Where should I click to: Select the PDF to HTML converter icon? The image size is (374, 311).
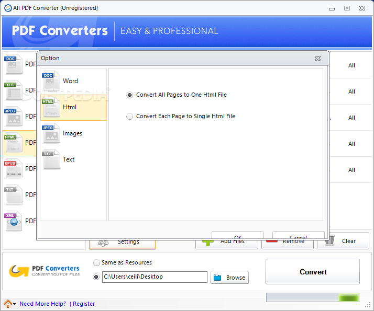(14, 143)
